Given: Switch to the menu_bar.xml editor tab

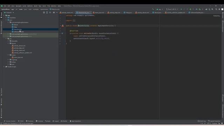Looking at the screenshot, I should (x=99, y=13).
